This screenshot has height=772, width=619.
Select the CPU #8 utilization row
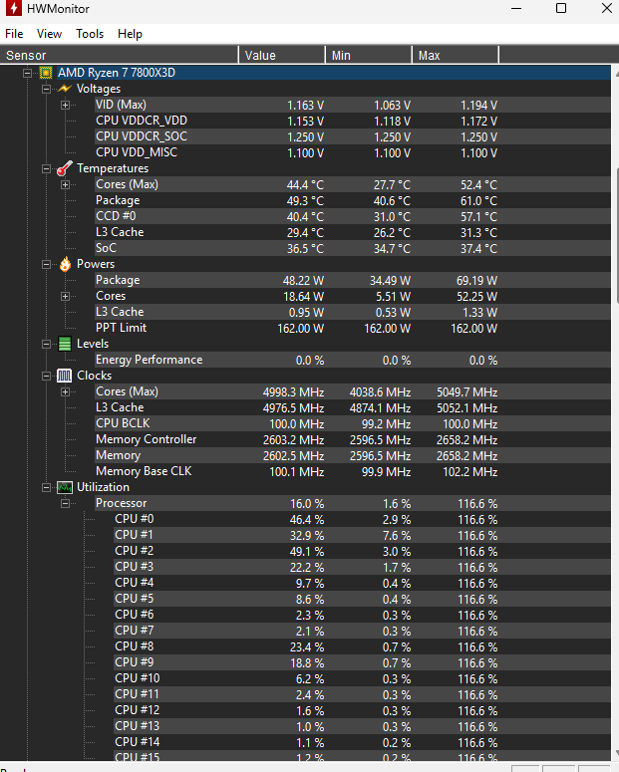tap(362, 646)
